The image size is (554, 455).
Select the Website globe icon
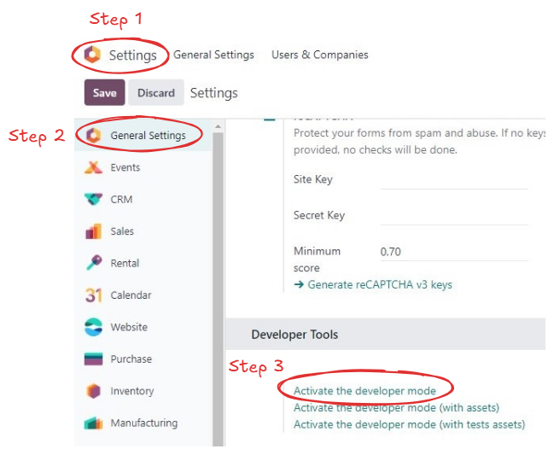(x=93, y=327)
